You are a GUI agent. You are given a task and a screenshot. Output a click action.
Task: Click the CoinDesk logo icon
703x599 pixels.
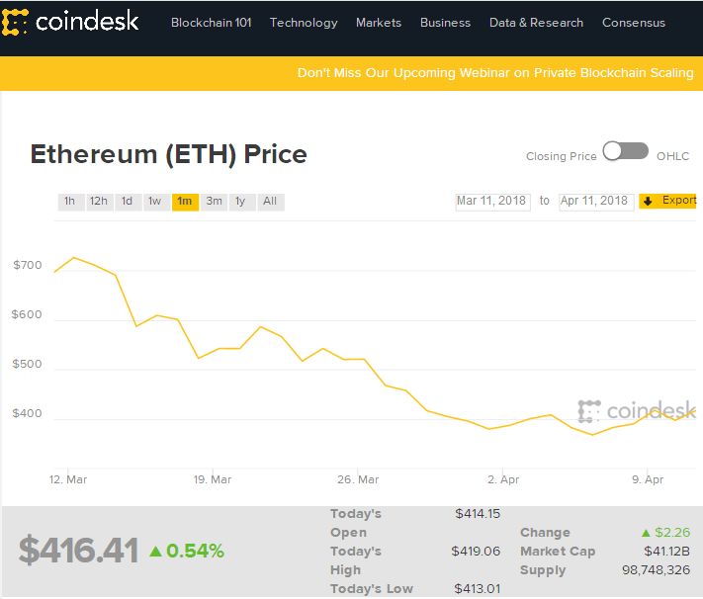pyautogui.click(x=16, y=21)
